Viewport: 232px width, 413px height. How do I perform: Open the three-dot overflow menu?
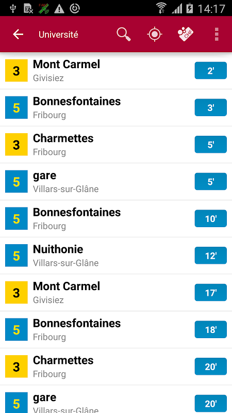click(x=217, y=35)
